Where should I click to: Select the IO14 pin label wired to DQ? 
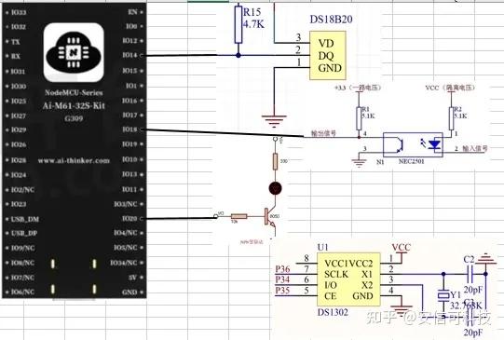pos(129,55)
